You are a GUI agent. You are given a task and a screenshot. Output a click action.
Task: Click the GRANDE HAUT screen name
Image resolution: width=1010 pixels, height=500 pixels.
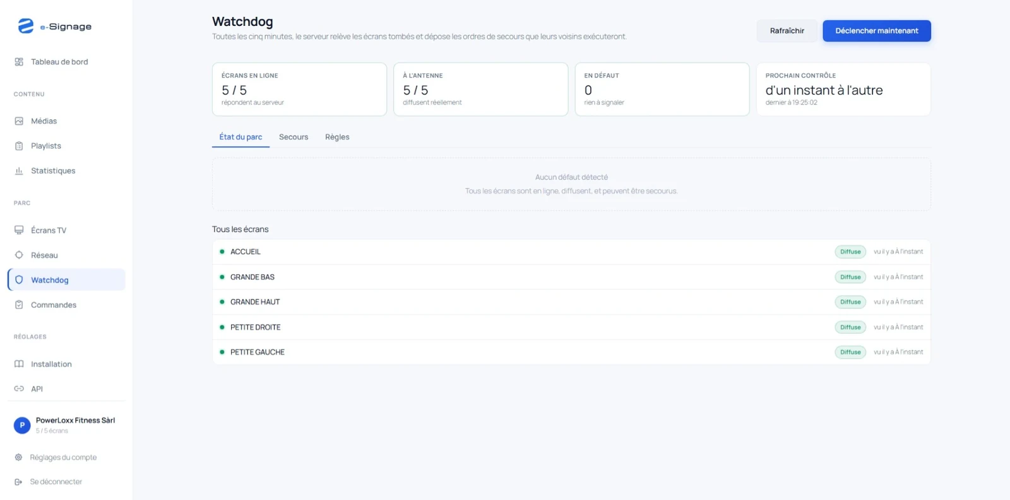(255, 302)
